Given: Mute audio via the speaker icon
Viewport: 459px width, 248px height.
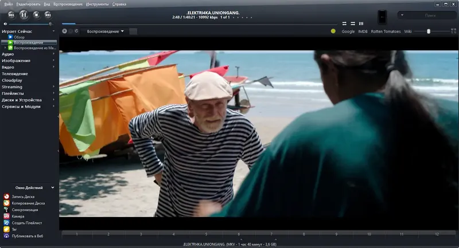Looking at the screenshot, I should click(5, 24).
